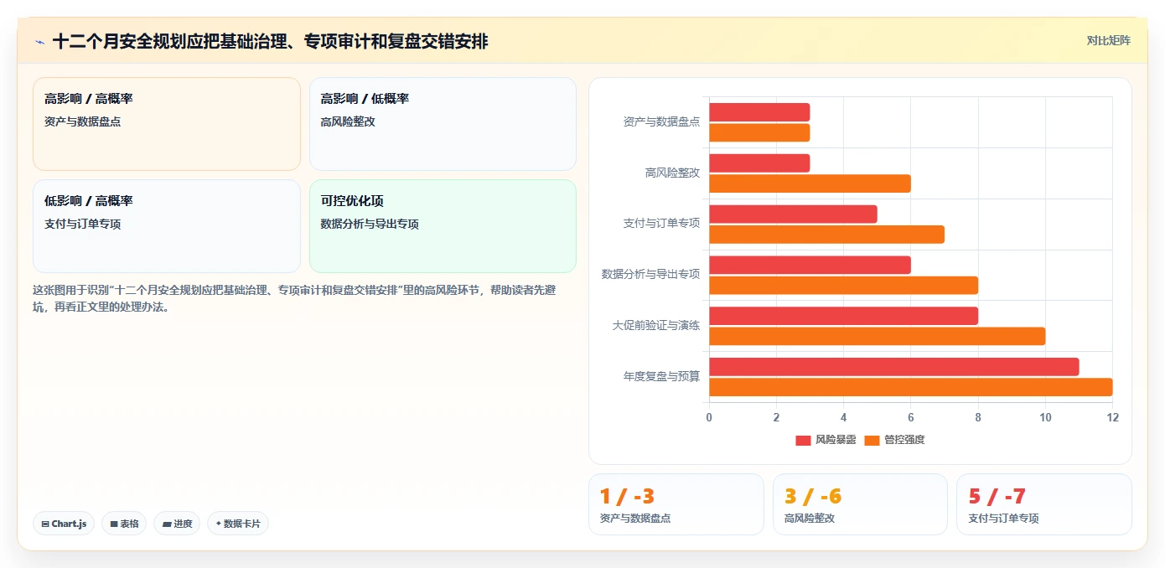Click the description paragraph starting 这张图用于识别
This screenshot has width=1165, height=568.
click(294, 298)
